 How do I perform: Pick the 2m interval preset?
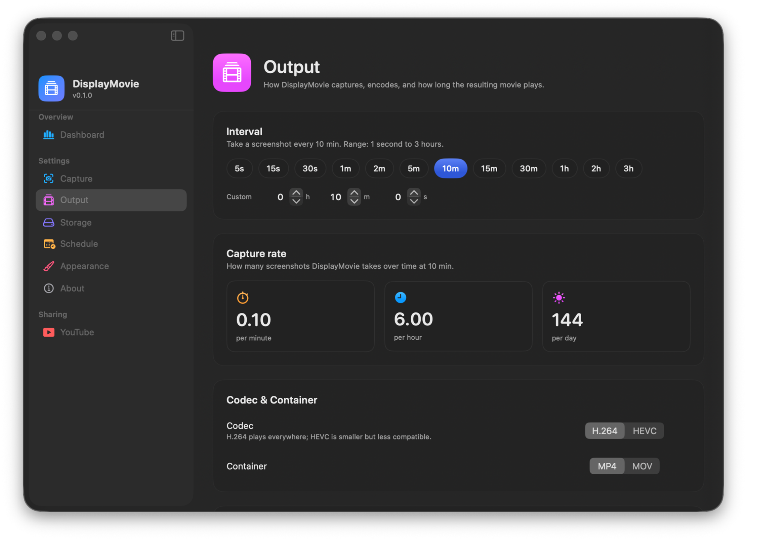(379, 168)
